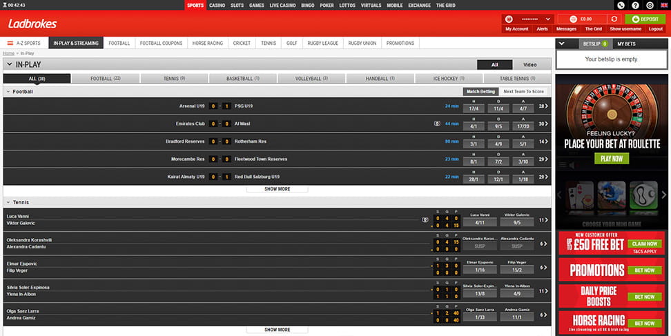Refresh the account balance
The height and width of the screenshot is (336, 671).
614,19
